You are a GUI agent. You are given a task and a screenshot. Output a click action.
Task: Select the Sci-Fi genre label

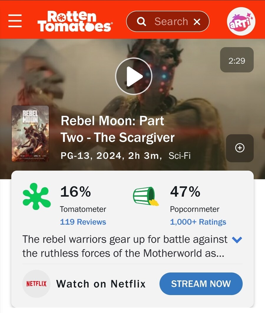click(180, 156)
